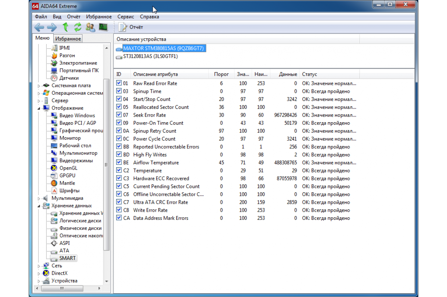Click the Операционная система Windows icon
This screenshot has height=297, width=447.
[x=46, y=93]
